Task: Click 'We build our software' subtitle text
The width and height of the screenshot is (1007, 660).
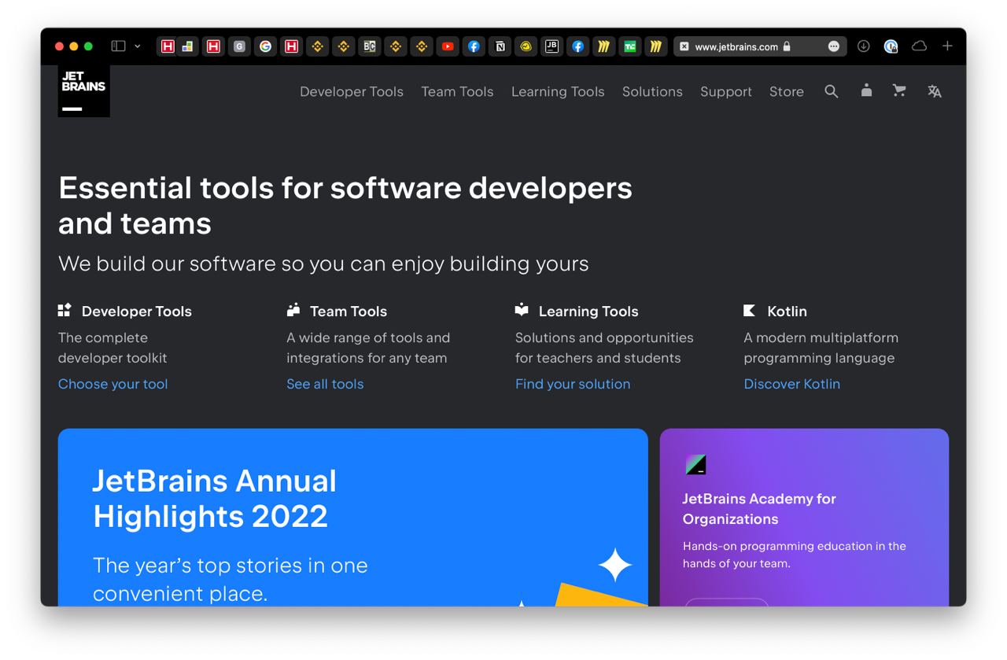Action: point(323,264)
